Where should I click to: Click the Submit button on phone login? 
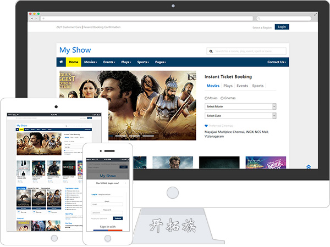118,218
